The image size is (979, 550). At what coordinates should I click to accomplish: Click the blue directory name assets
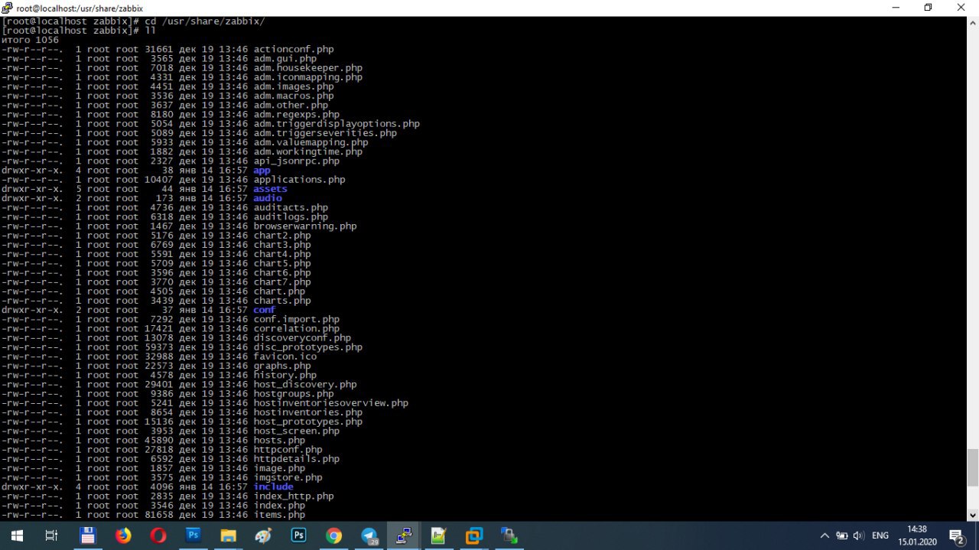[x=271, y=189]
